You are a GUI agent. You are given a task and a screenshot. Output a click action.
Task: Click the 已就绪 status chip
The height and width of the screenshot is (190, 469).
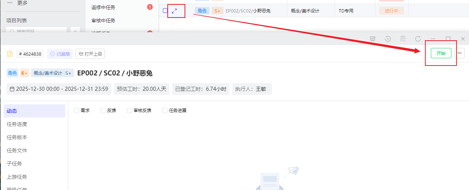(x=60, y=54)
